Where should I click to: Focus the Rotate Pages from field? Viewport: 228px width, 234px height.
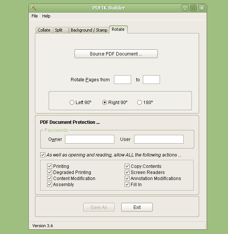[x=122, y=79]
